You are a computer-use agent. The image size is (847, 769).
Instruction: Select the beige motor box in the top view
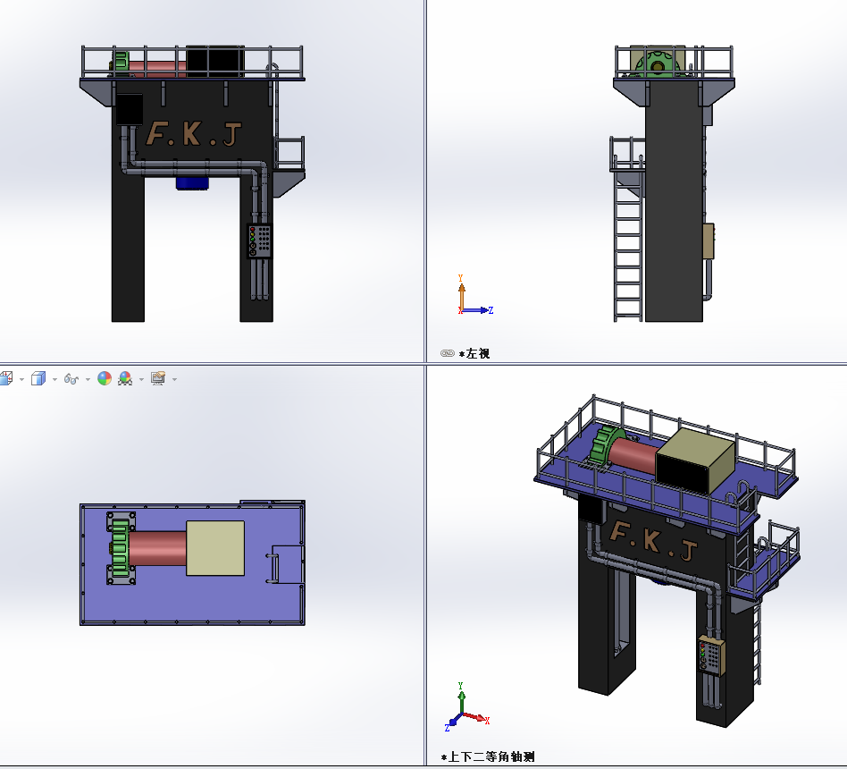pos(215,548)
